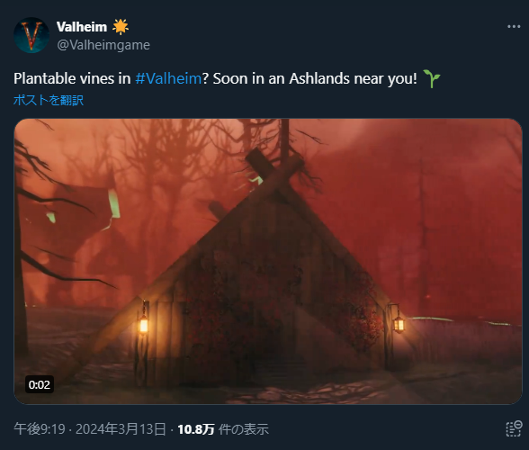Click the seedling emoji in the post
This screenshot has height=450, width=529.
[x=431, y=78]
